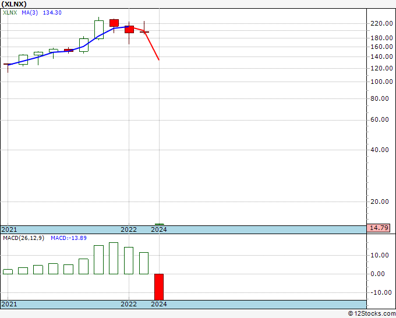Click the MA(3) indicator label
This screenshot has width=396, height=318.
click(x=30, y=13)
